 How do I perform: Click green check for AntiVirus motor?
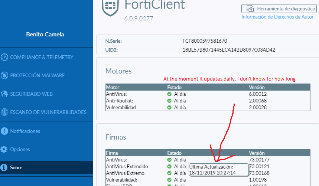tap(169, 94)
